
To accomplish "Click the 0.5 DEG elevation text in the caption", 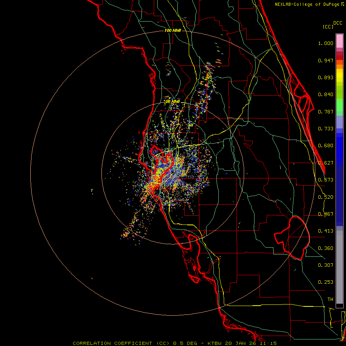I will [185, 343].
